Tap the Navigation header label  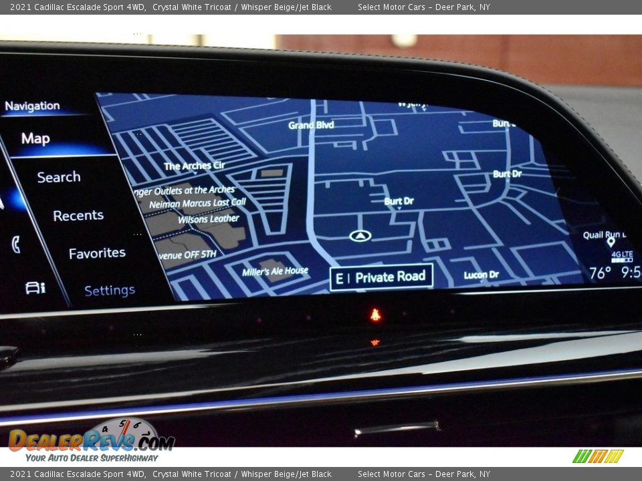pyautogui.click(x=32, y=106)
